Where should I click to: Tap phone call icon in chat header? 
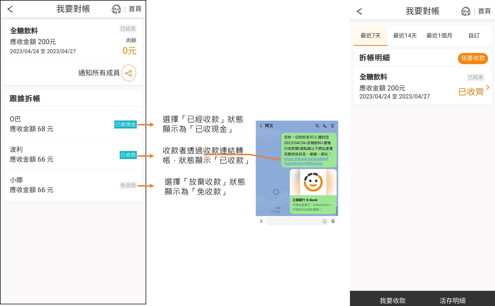tap(325, 126)
